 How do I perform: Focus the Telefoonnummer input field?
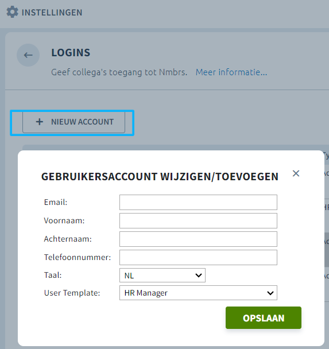pos(198,257)
